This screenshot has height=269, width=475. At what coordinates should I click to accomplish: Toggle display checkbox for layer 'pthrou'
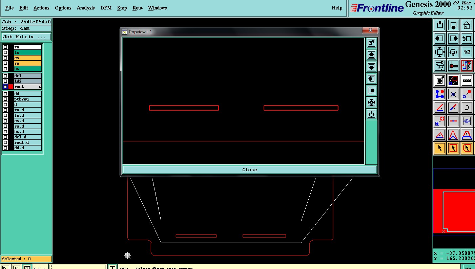point(5,99)
